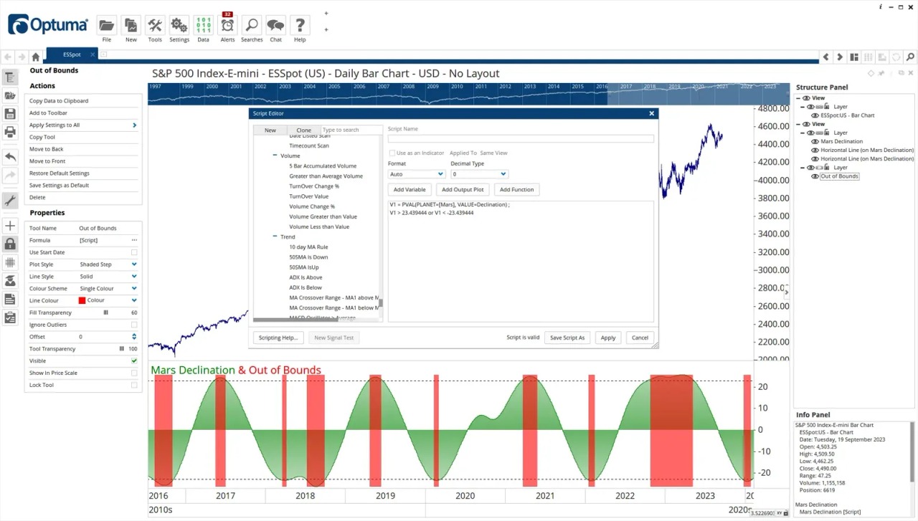
Task: Open Alerts clock with 32 badge
Action: [227, 26]
